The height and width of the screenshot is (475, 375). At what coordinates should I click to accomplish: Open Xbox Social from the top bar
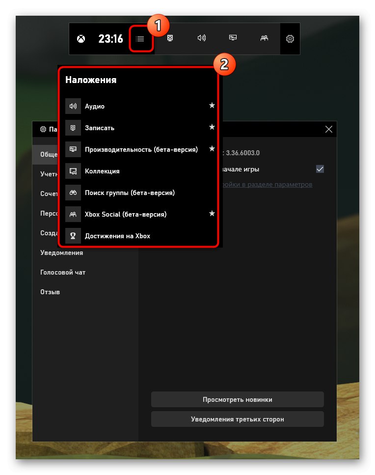264,38
